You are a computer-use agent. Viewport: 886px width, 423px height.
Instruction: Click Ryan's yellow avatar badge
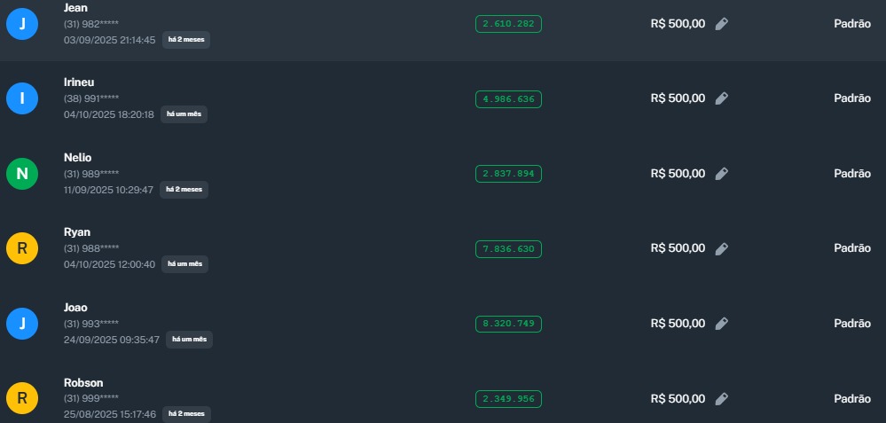(x=22, y=248)
